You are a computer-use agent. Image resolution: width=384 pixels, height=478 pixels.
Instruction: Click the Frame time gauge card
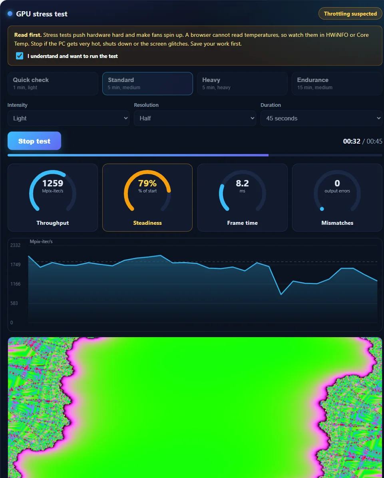tap(243, 198)
